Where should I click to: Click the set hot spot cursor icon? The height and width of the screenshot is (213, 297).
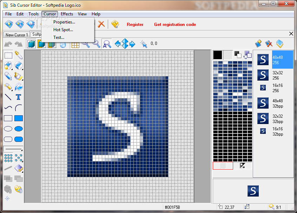143,44
